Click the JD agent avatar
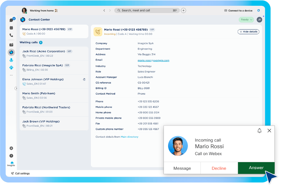This screenshot has height=185, width=282. (259, 20)
